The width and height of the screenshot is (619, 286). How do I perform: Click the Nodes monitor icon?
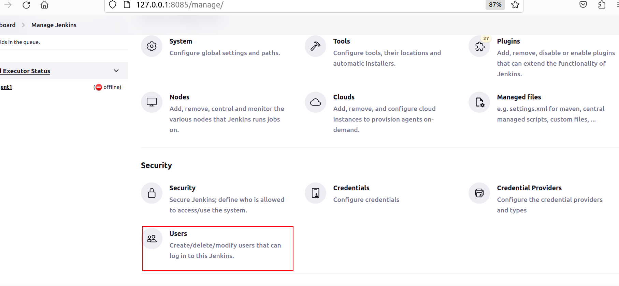coord(152,102)
